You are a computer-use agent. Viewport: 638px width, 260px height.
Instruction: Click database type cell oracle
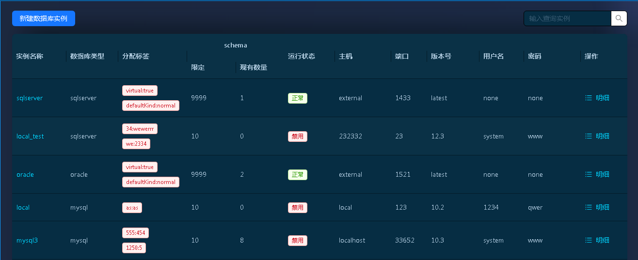pyautogui.click(x=79, y=174)
